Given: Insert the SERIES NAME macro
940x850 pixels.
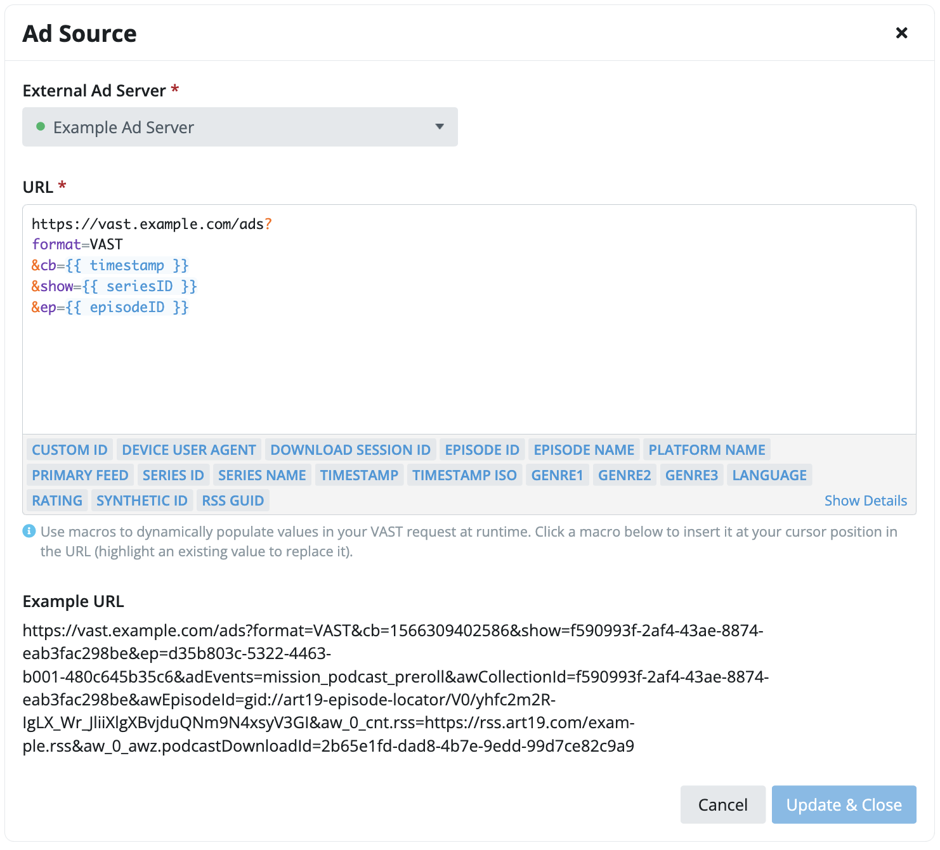Looking at the screenshot, I should [262, 475].
